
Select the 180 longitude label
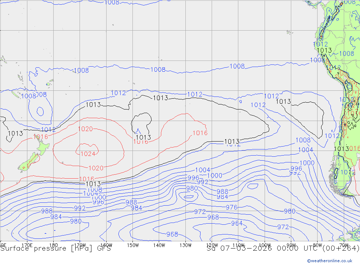click(x=54, y=245)
